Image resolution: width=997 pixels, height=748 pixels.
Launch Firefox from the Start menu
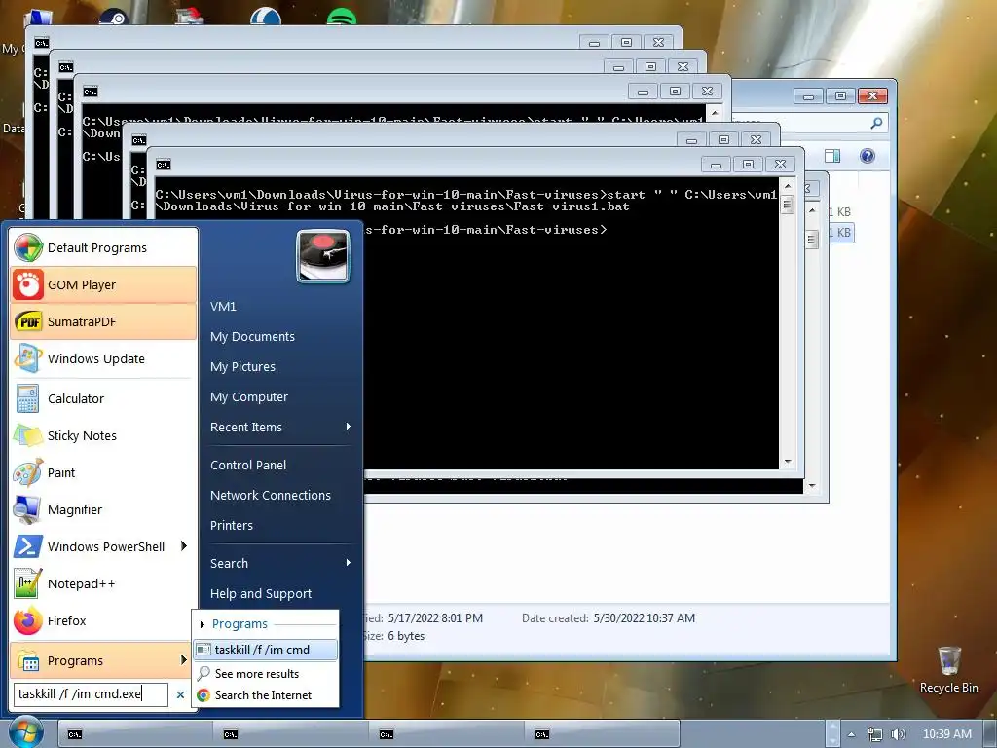(103, 620)
